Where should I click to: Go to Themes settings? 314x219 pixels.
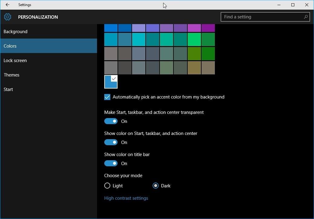(49, 75)
